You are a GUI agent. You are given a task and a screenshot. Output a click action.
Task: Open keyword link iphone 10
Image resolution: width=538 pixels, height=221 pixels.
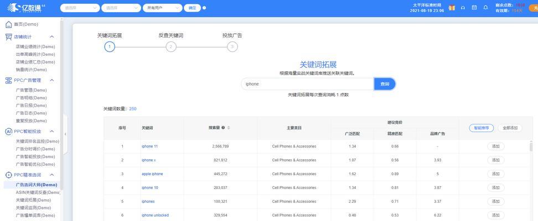point(149,187)
